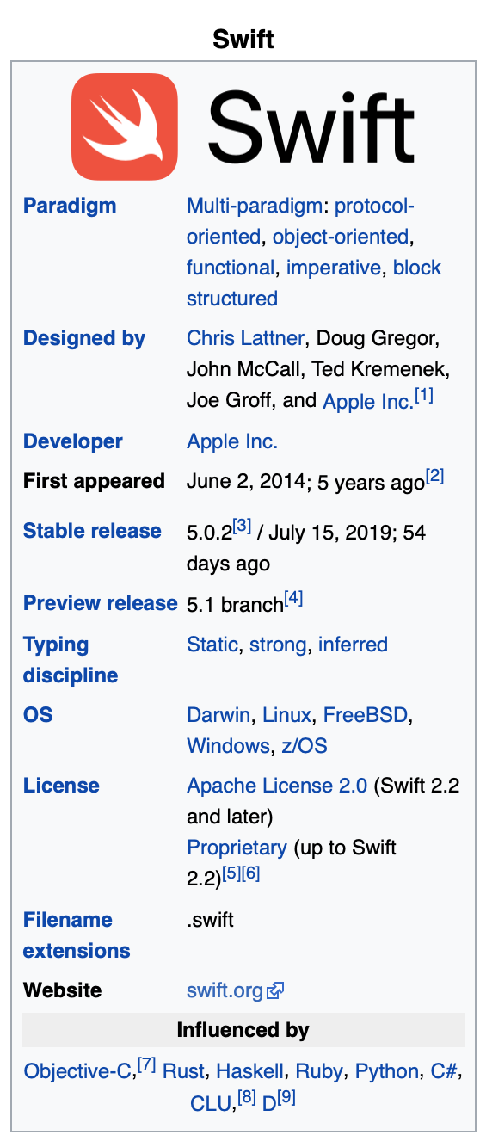
Task: Open the Ruby link
Action: [x=319, y=1071]
